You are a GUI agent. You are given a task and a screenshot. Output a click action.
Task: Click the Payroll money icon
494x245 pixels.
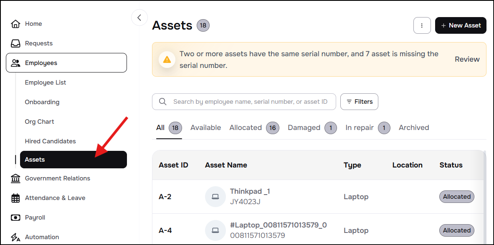point(15,217)
